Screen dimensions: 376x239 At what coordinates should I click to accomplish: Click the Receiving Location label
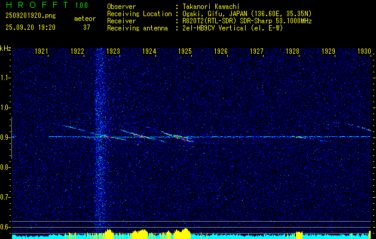(139, 14)
